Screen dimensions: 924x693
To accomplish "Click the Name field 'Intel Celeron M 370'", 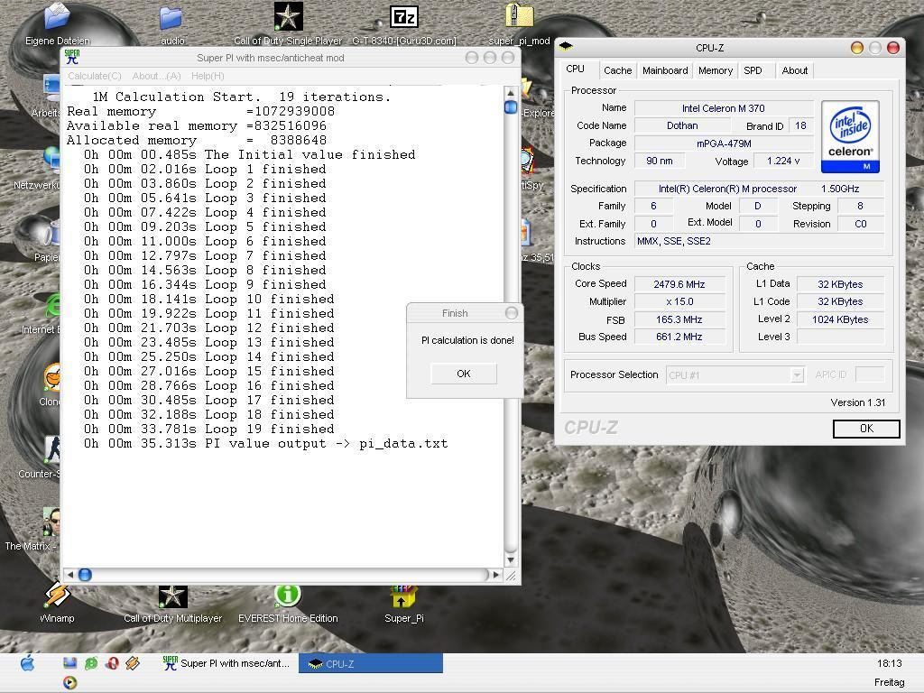I will (723, 108).
